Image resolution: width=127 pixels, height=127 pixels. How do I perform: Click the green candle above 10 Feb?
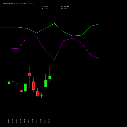click(9, 83)
